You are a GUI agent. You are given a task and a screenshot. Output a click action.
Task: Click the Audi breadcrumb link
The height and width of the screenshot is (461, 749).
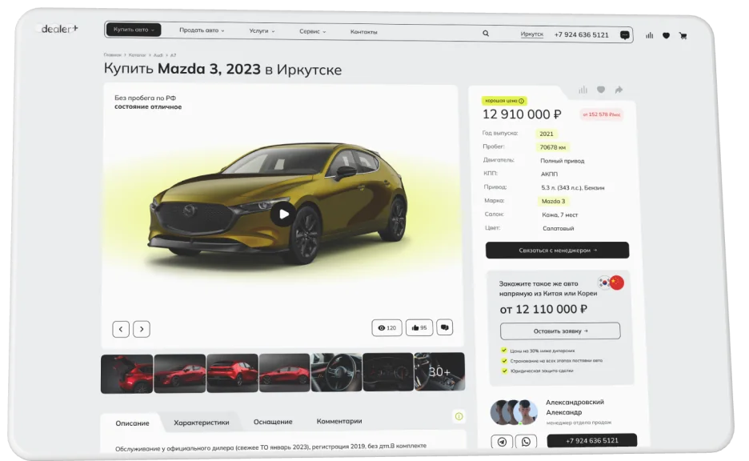tap(158, 55)
